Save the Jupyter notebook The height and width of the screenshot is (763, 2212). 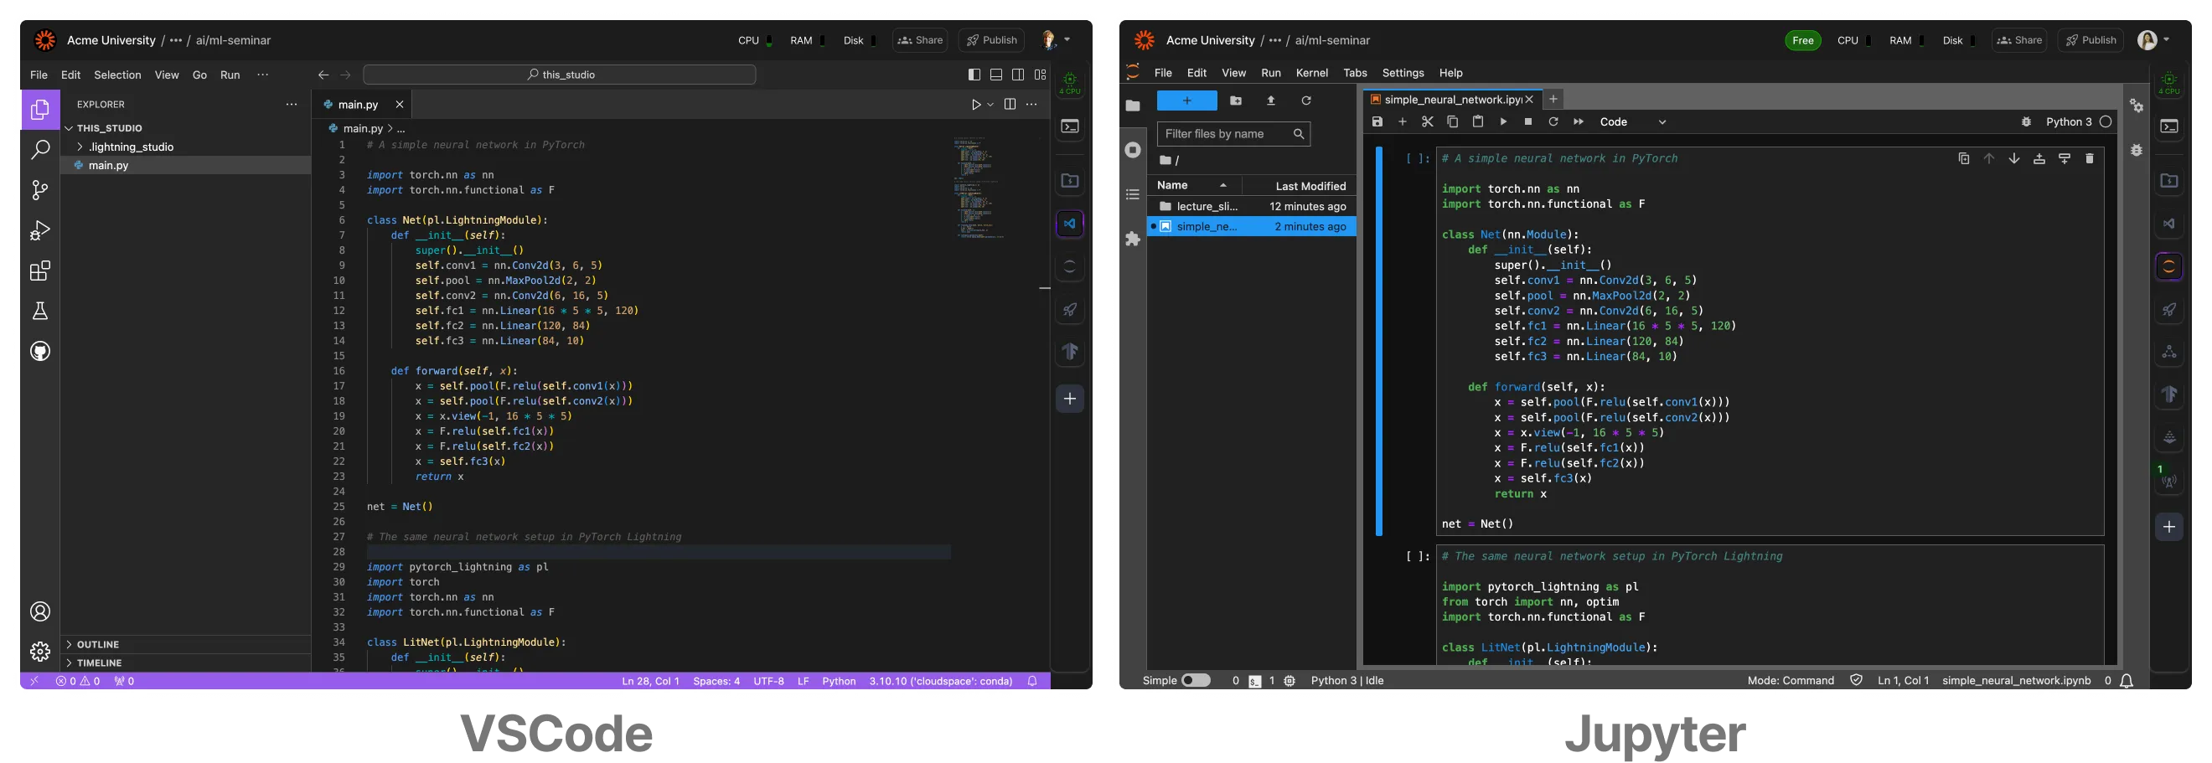point(1377,122)
